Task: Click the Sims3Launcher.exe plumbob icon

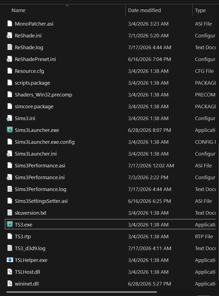Action: (10, 130)
